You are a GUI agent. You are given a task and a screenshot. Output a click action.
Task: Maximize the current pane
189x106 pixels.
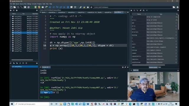point(71,7)
